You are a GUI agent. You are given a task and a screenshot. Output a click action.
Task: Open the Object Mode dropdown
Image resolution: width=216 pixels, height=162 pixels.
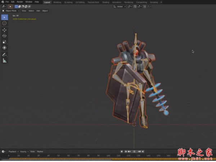[11, 11]
